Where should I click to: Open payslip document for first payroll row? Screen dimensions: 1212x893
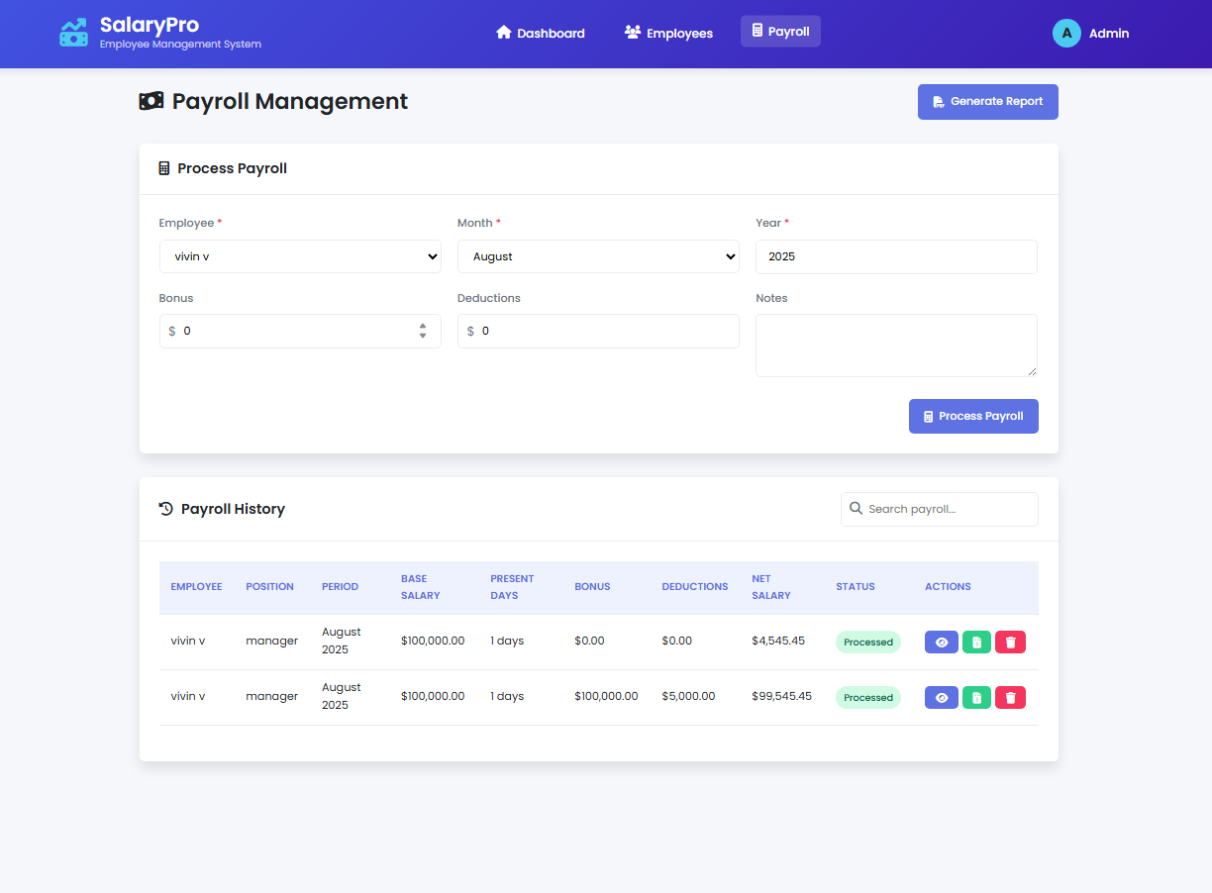click(976, 643)
